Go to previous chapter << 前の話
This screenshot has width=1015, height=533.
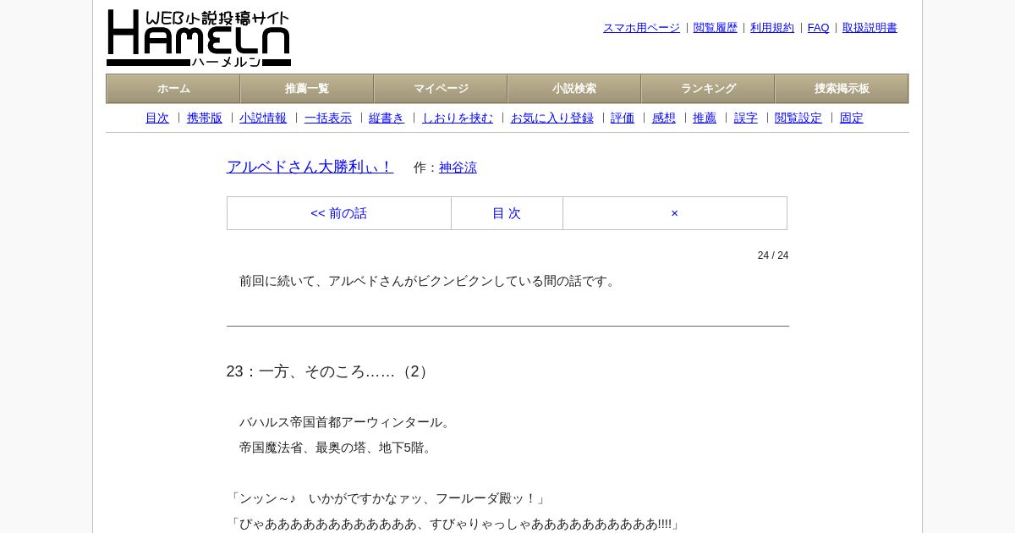pyautogui.click(x=339, y=213)
